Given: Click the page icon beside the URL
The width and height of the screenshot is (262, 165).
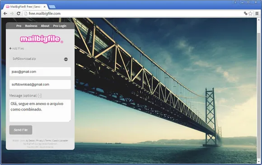Looking at the screenshot, I should point(26,14).
